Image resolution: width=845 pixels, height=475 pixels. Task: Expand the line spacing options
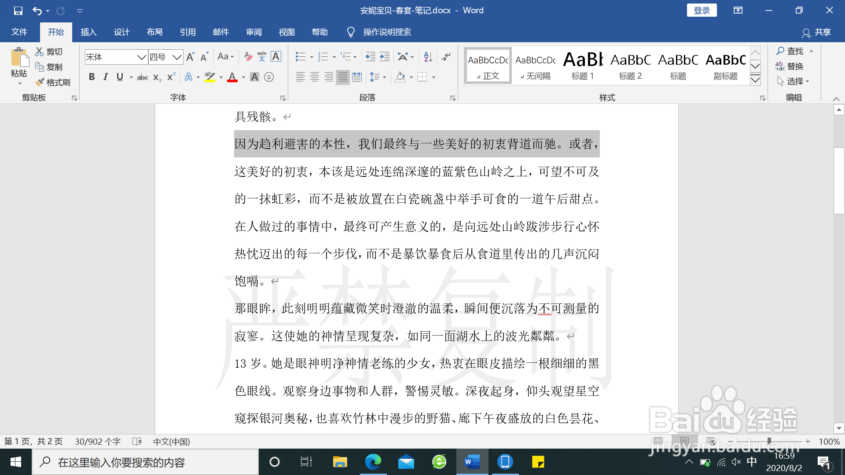point(383,77)
